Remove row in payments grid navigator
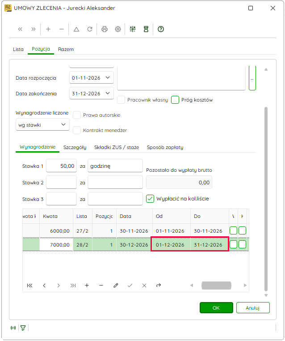 coord(101,286)
